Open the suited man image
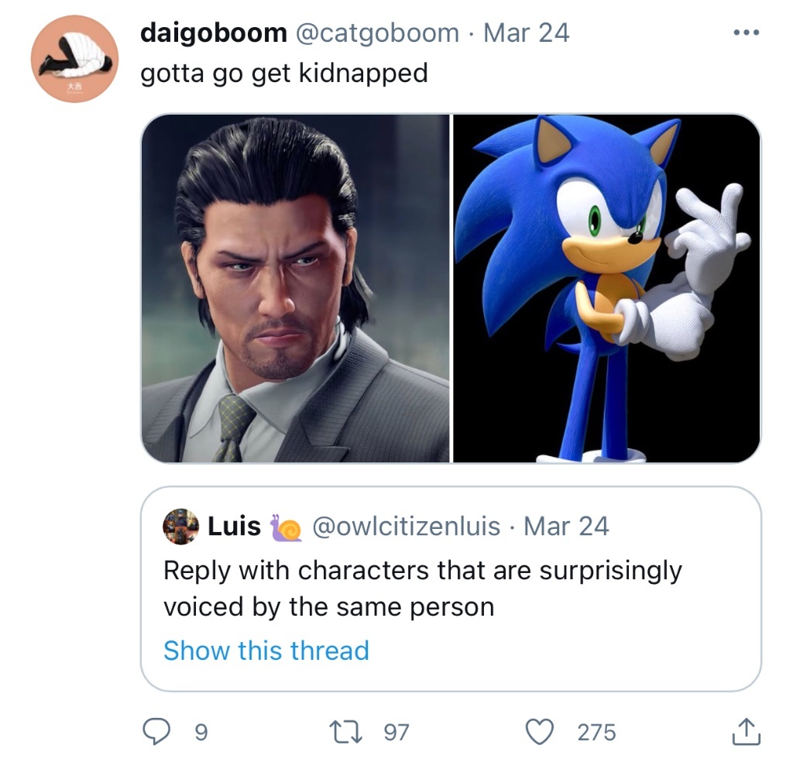The height and width of the screenshot is (769, 793). (x=295, y=288)
